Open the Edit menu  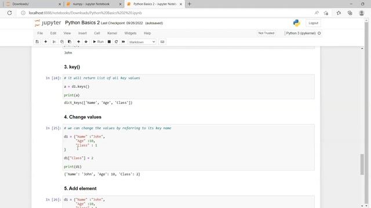[x=53, y=34]
